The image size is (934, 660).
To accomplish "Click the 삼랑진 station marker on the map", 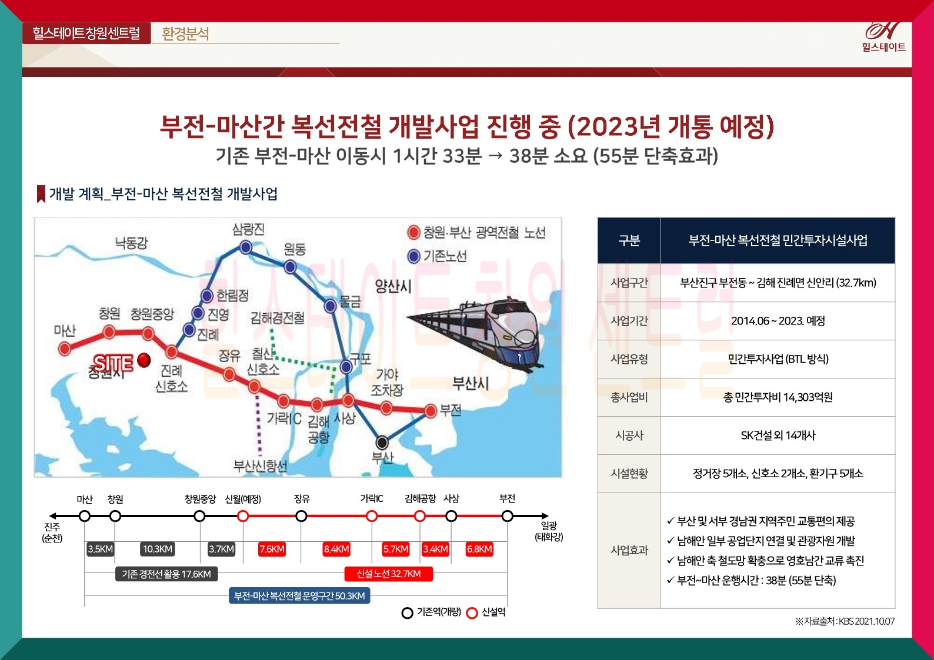I will coord(246,247).
